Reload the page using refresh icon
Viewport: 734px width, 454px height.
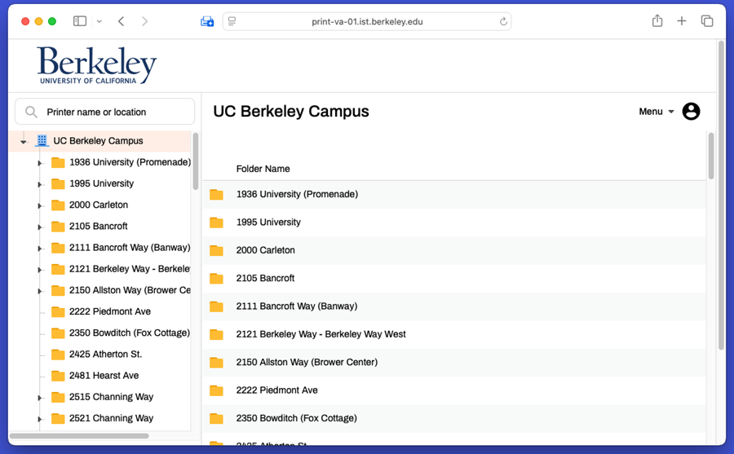(x=503, y=22)
